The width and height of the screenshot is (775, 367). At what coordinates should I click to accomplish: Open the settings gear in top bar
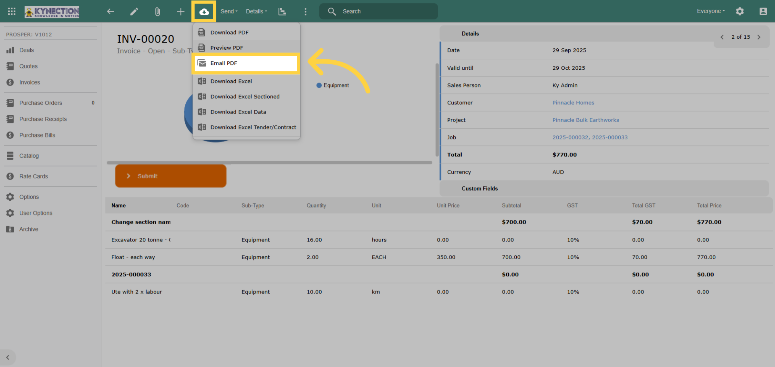pyautogui.click(x=740, y=11)
